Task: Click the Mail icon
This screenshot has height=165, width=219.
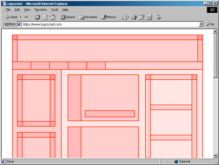Action: pyautogui.click(x=124, y=17)
